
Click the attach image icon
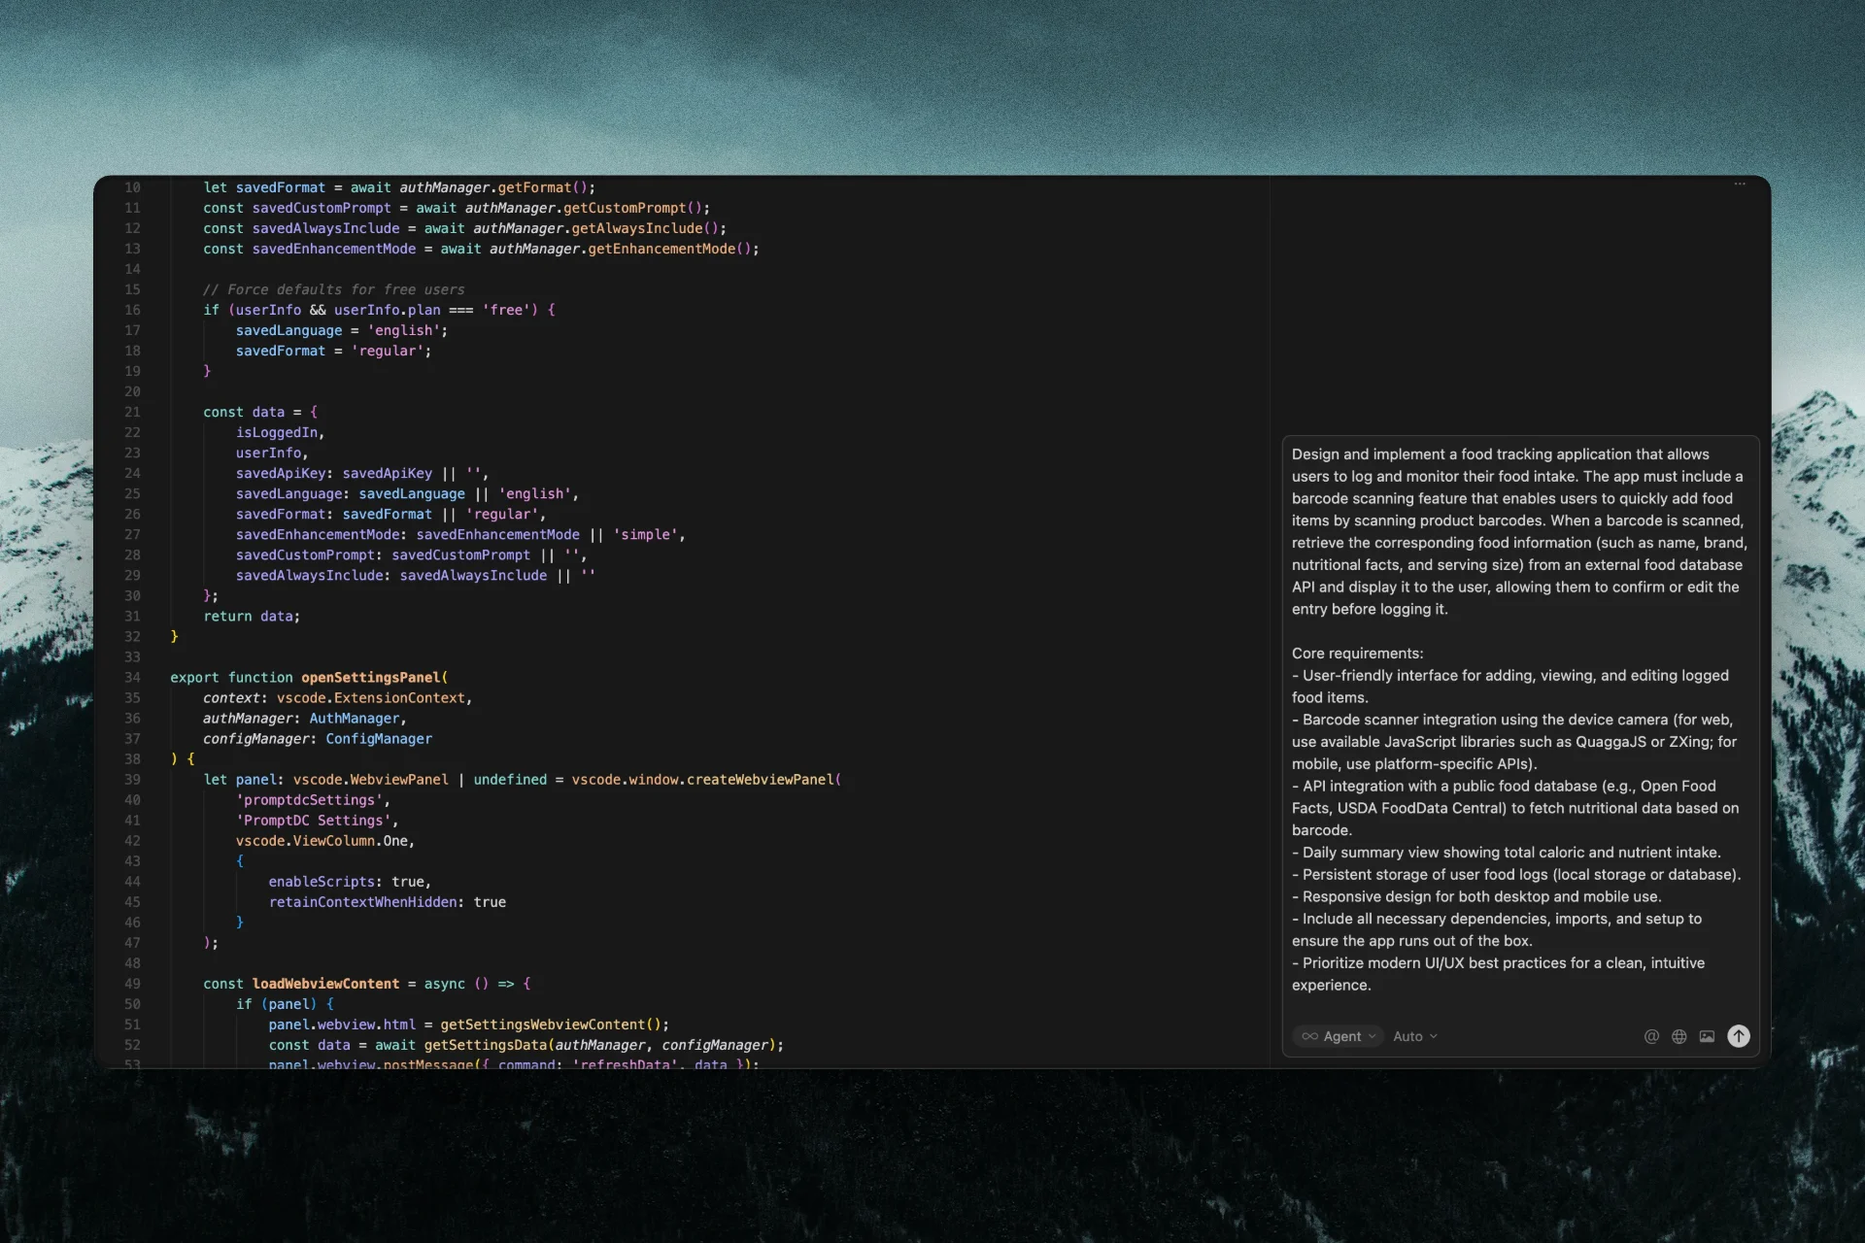click(x=1707, y=1036)
